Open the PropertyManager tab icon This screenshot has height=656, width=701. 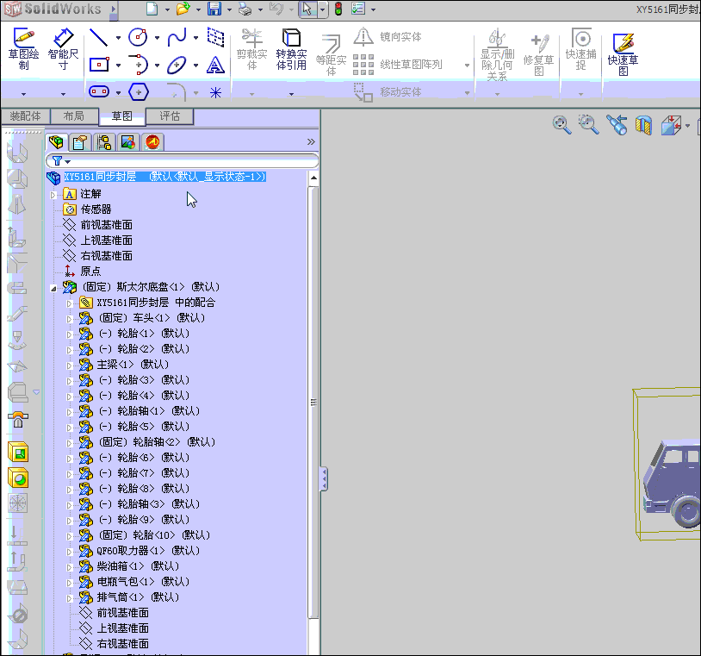[x=80, y=142]
